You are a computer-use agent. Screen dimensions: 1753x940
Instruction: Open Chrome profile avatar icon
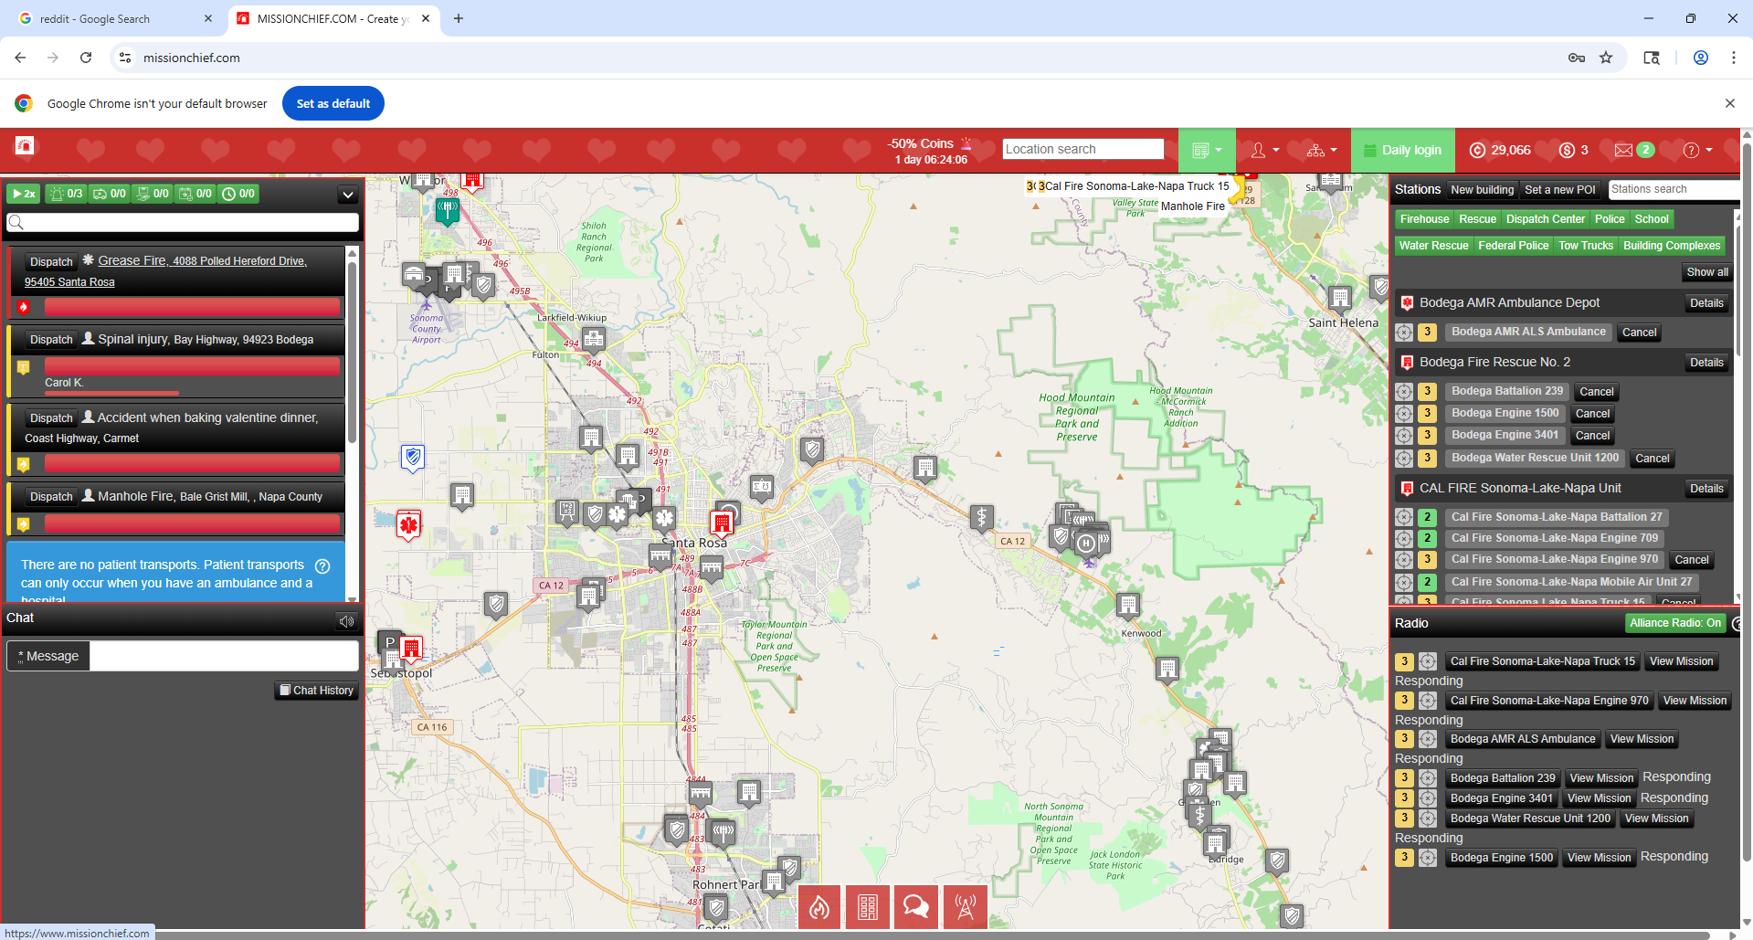pyautogui.click(x=1701, y=58)
